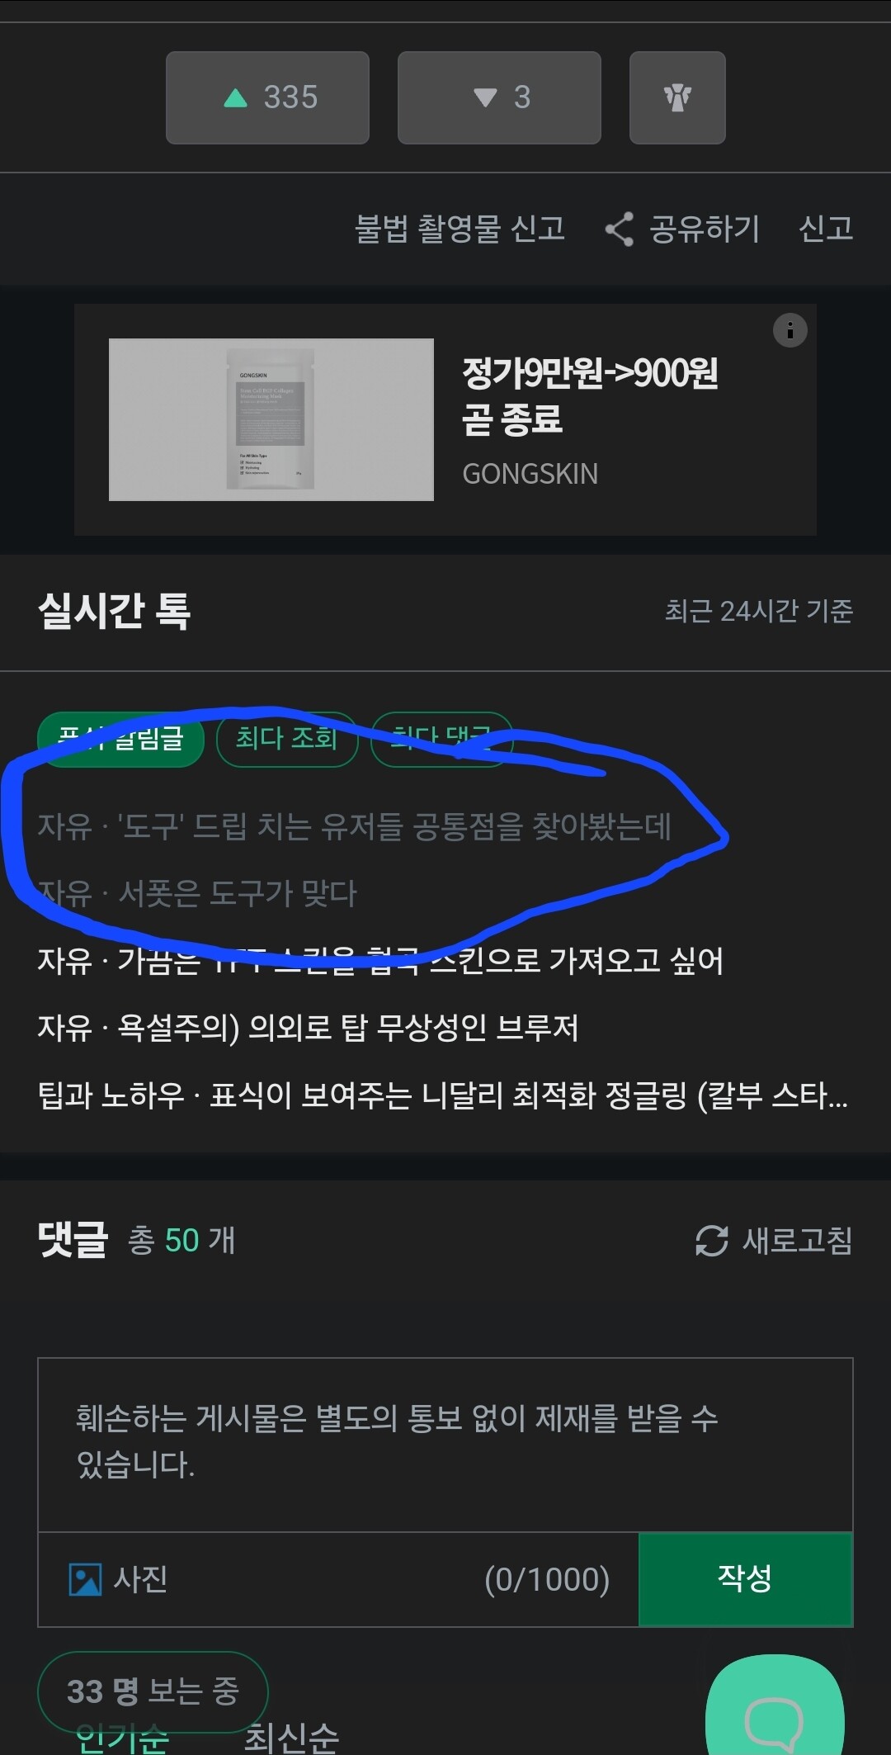Image resolution: width=891 pixels, height=1755 pixels.
Task: Open the ad info icon
Action: coord(790,330)
